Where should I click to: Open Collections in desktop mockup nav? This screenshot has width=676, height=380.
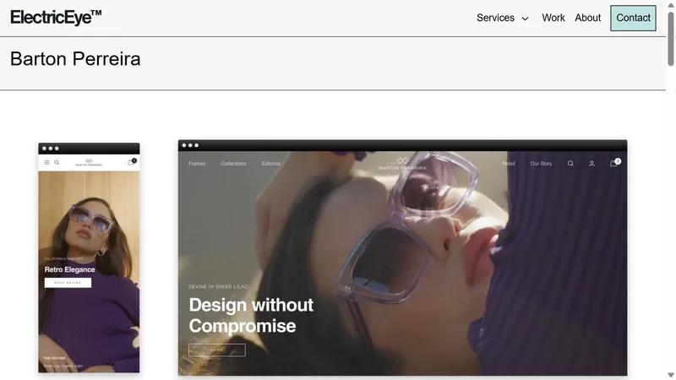(234, 164)
